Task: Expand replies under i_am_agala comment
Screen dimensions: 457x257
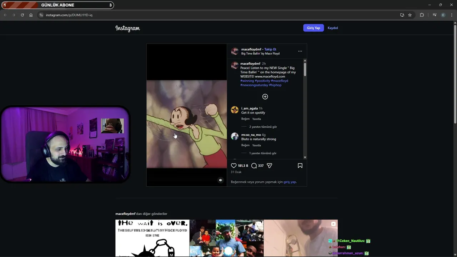Action: (263, 127)
